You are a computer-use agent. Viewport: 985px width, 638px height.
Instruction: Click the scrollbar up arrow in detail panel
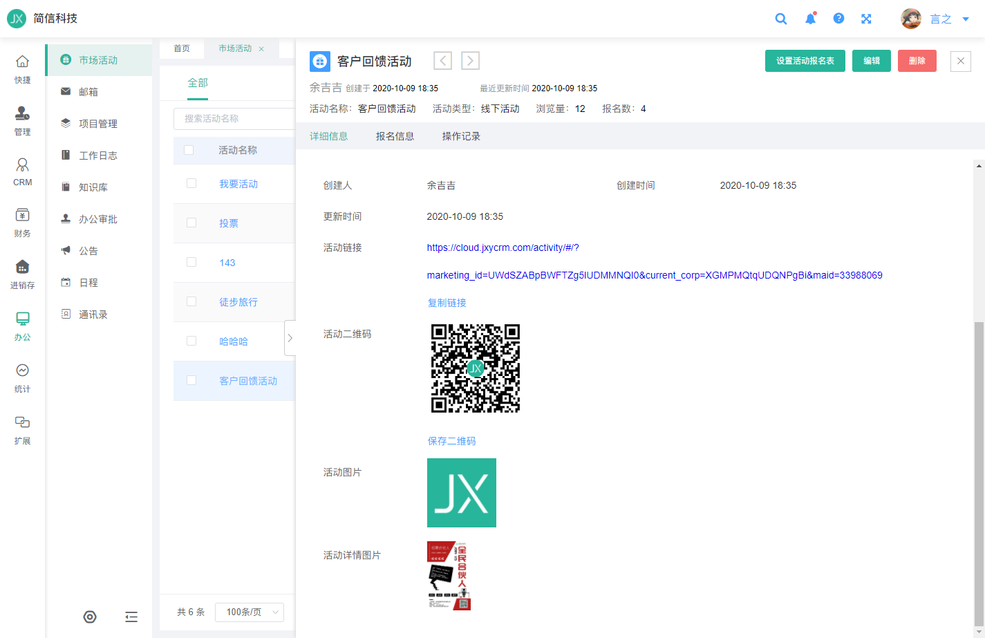[979, 166]
